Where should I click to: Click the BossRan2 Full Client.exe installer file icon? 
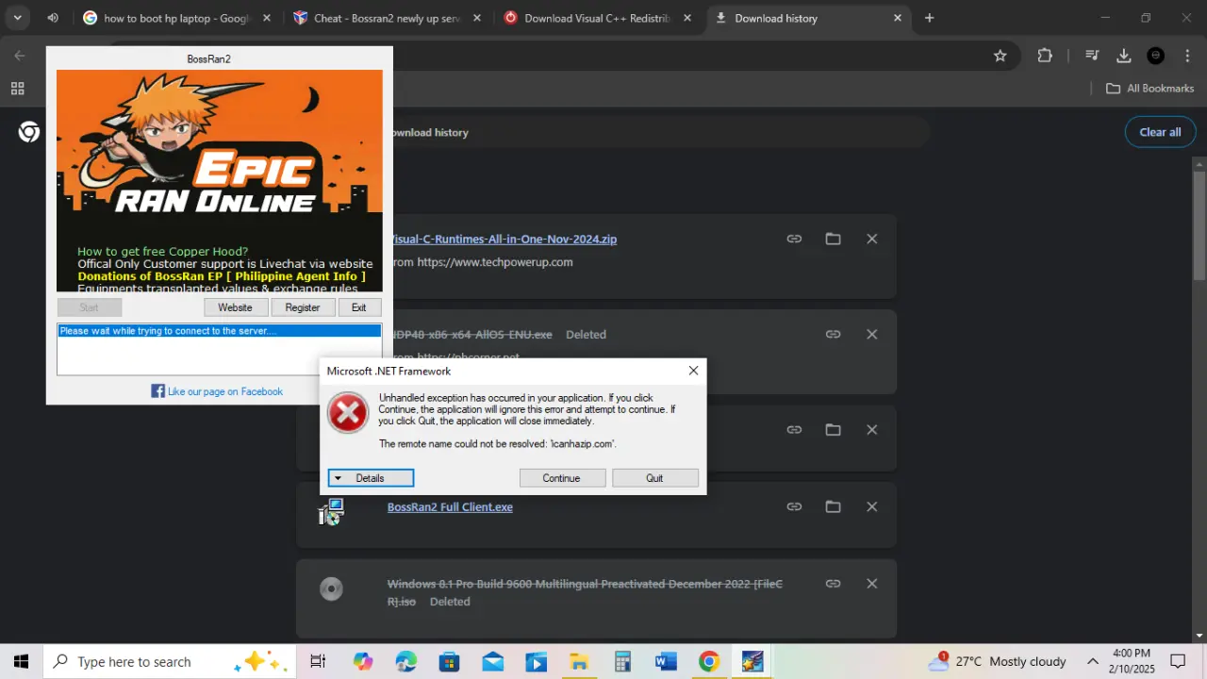[331, 512]
